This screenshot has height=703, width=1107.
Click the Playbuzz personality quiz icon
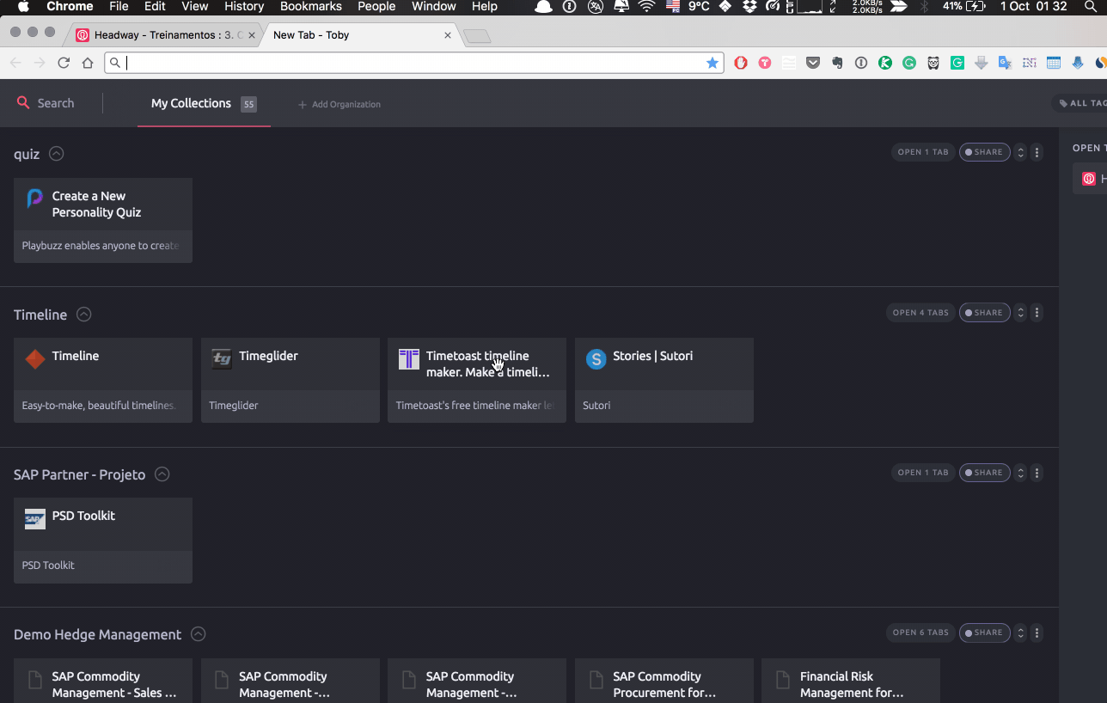click(x=34, y=199)
